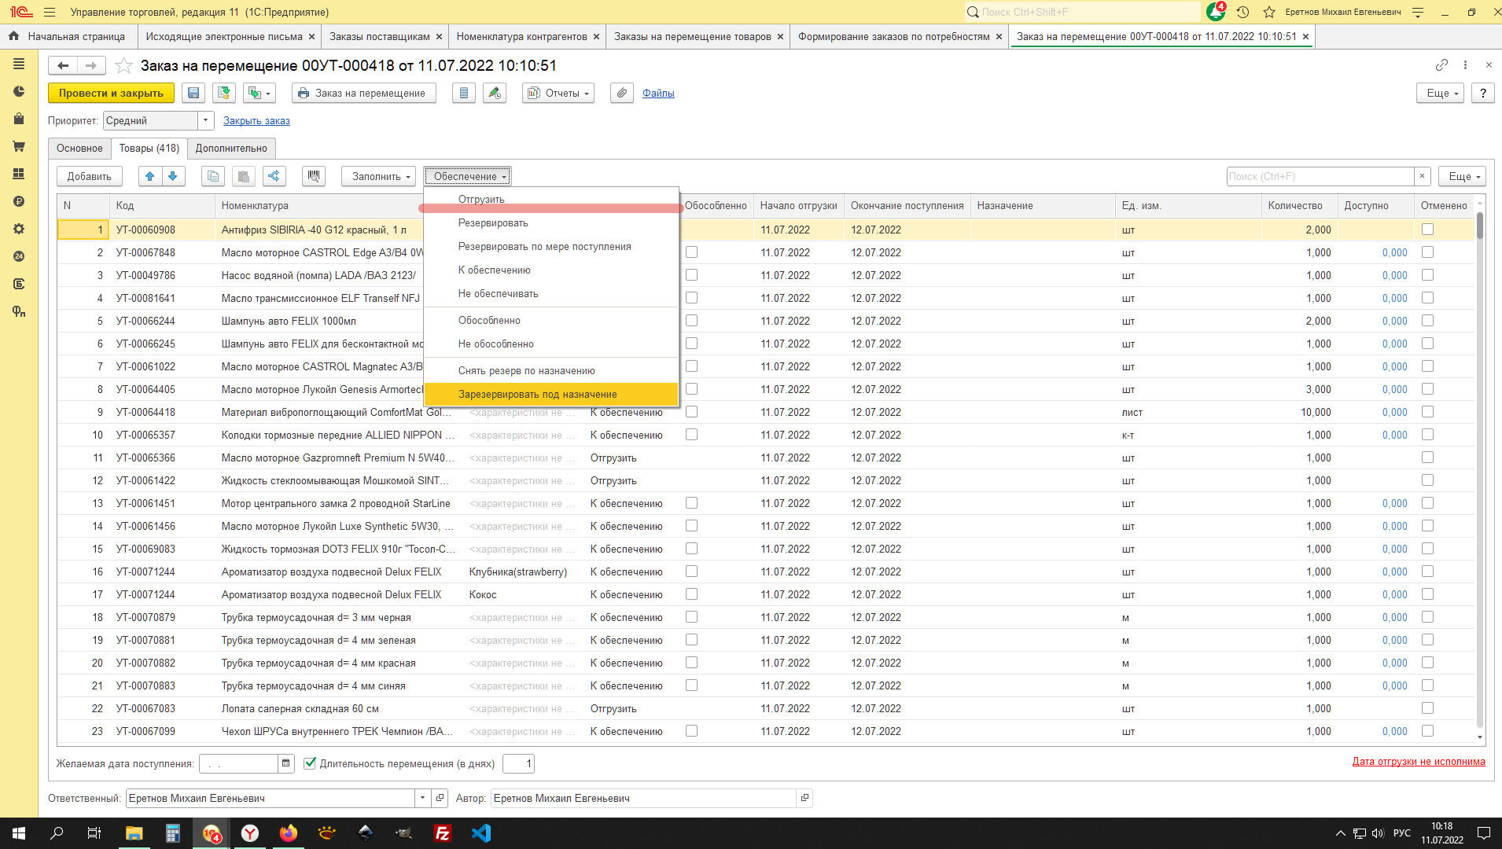Image resolution: width=1502 pixels, height=849 pixels.
Task: Check the Обособленно box for row 2
Action: [691, 252]
